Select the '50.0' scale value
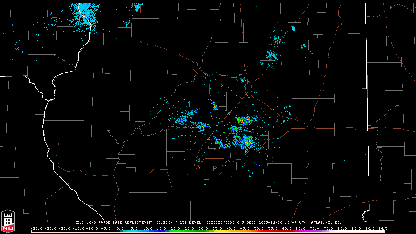 (259, 228)
